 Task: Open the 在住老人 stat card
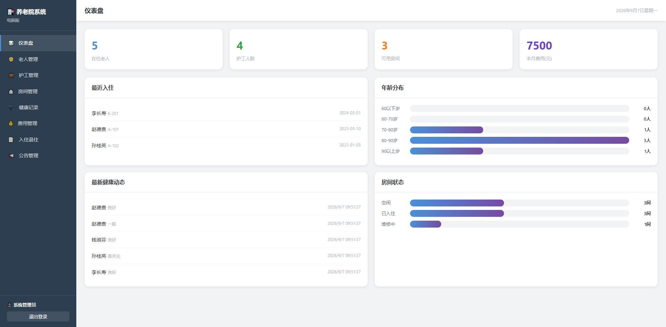pyautogui.click(x=154, y=49)
